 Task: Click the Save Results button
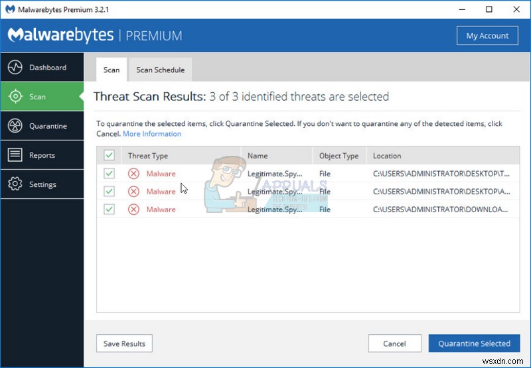click(124, 343)
